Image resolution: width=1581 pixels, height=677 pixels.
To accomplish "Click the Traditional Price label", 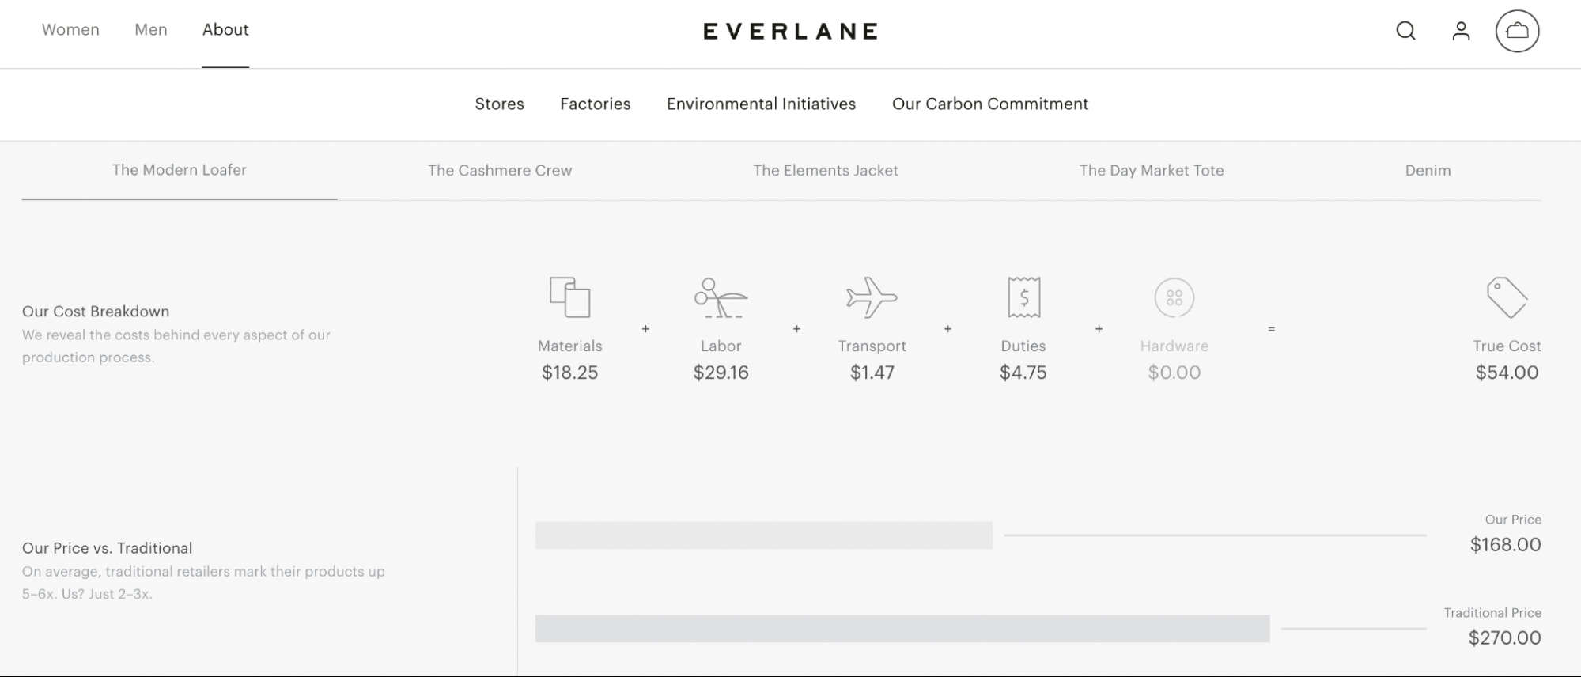I will [1492, 613].
